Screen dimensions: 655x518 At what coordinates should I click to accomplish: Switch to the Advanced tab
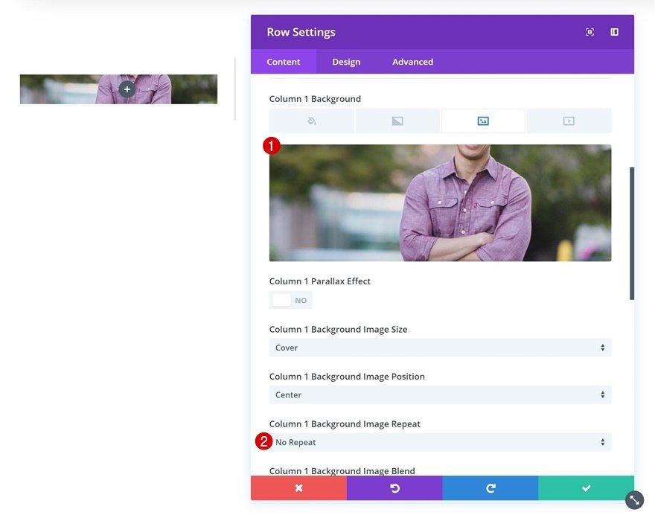(412, 62)
